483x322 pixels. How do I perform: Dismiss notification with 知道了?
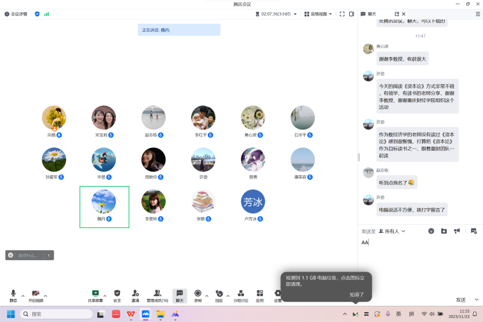(x=357, y=294)
